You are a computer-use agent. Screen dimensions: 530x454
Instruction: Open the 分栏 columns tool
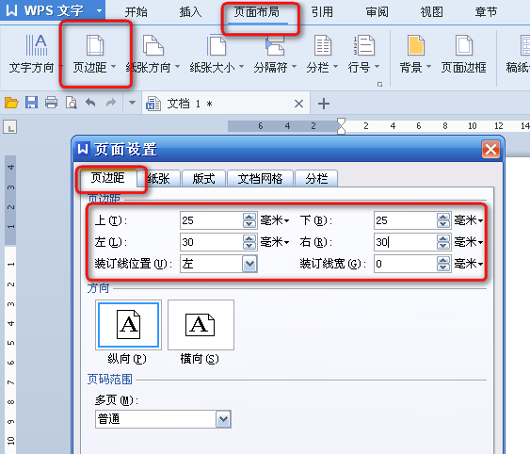click(x=322, y=54)
